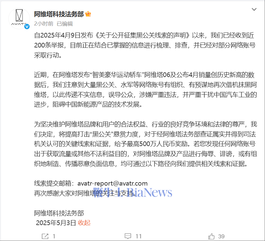
Task: Click the AVATR profile avatar
Action: point(19,19)
